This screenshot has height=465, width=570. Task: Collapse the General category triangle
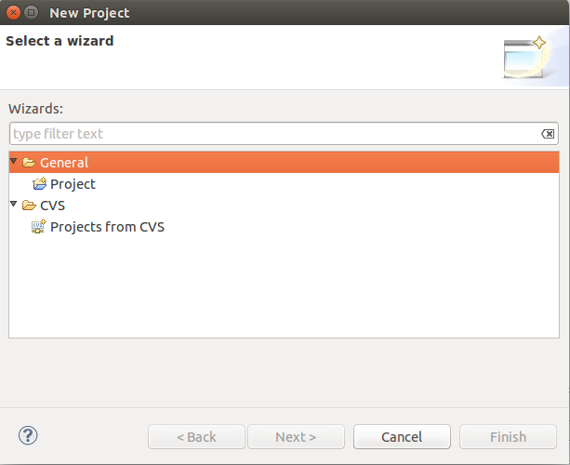(x=14, y=161)
